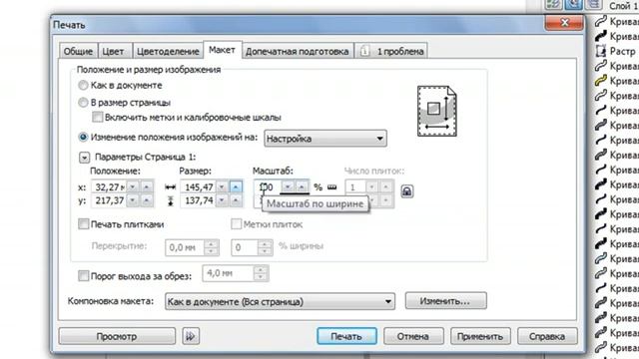639x359 pixels.
Task: Select radio Изменение положения изображений на
Action: click(83, 138)
